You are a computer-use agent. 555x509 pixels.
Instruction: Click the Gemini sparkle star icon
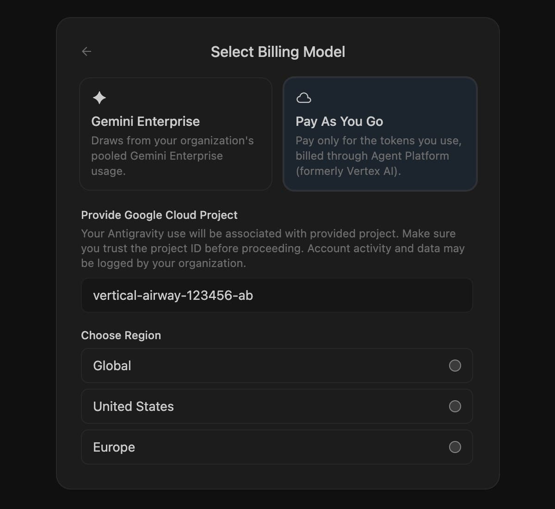(99, 98)
